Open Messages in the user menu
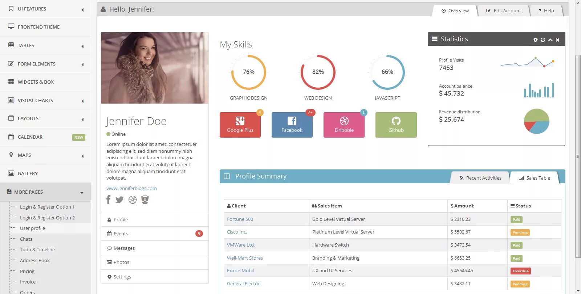Screen dimensions: 581x294 pos(155,248)
